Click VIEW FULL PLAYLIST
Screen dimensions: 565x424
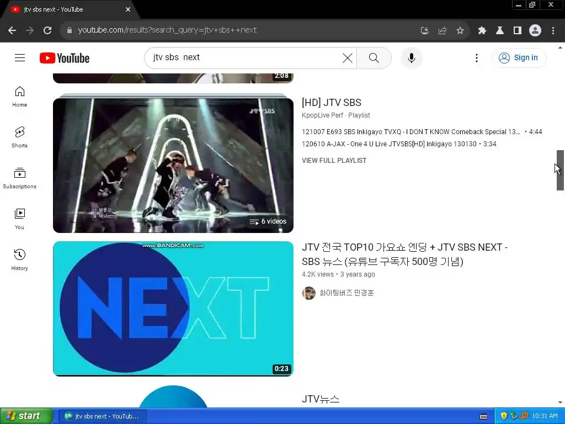(334, 161)
